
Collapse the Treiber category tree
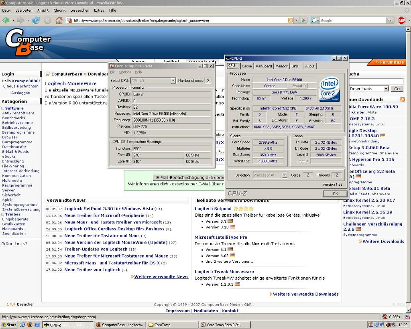pyautogui.click(x=3, y=214)
